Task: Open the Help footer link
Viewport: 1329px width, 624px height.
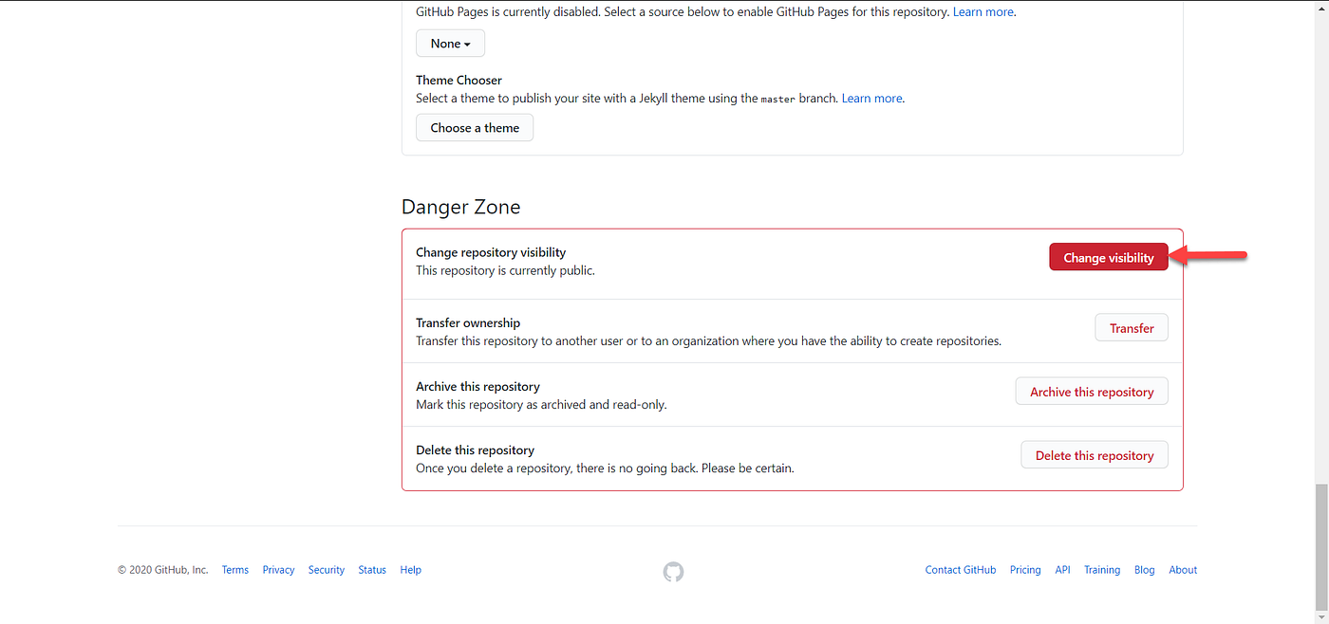Action: (x=410, y=569)
